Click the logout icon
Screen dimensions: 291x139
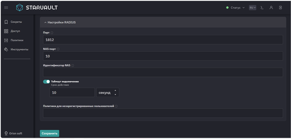pyautogui.click(x=280, y=8)
